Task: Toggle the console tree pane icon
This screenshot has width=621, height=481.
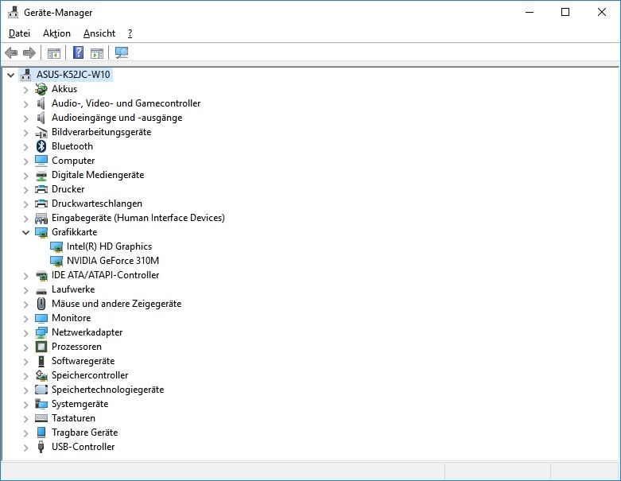Action: click(x=54, y=53)
